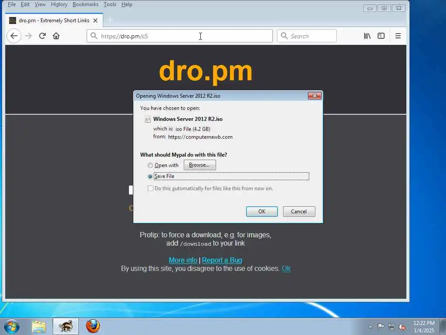The width and height of the screenshot is (446, 335).
Task: Open the Bookmarks menu
Action: pyautogui.click(x=85, y=4)
